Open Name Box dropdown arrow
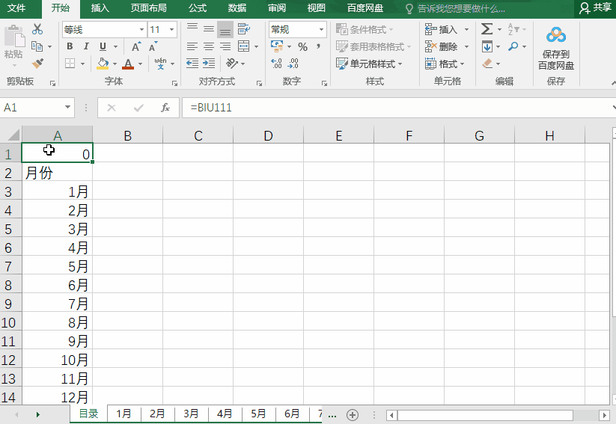Screen dimensions: 616x424 pos(67,107)
